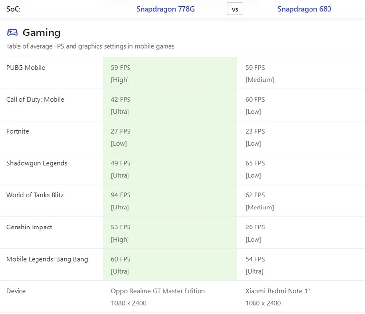
Task: Select the 49 FPS Shadowgun value
Action: point(121,163)
